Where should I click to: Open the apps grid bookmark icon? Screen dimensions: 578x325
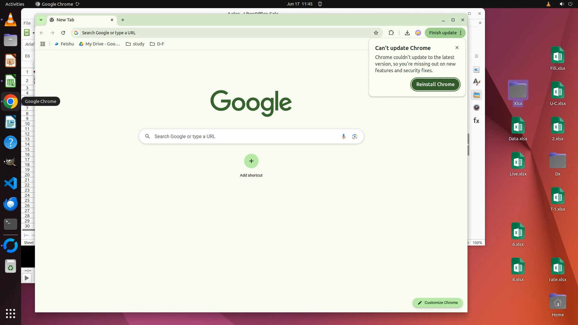(x=43, y=44)
